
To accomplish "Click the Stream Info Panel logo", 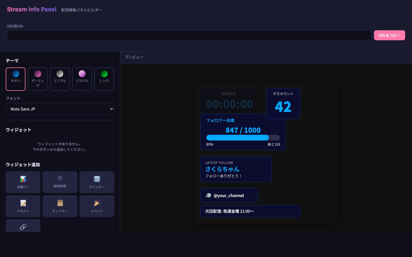I will click(x=31, y=9).
